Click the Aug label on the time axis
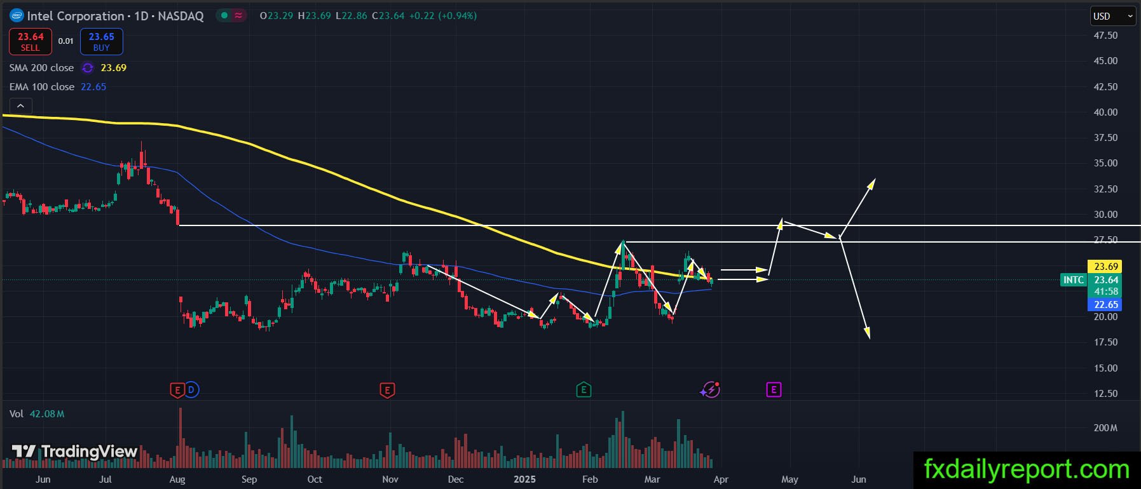Image resolution: width=1141 pixels, height=489 pixels. (177, 479)
